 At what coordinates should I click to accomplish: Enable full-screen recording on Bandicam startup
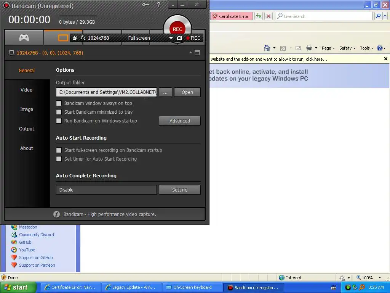[x=59, y=150]
